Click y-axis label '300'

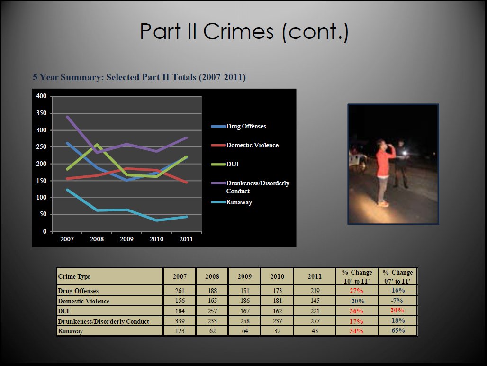pyautogui.click(x=41, y=130)
